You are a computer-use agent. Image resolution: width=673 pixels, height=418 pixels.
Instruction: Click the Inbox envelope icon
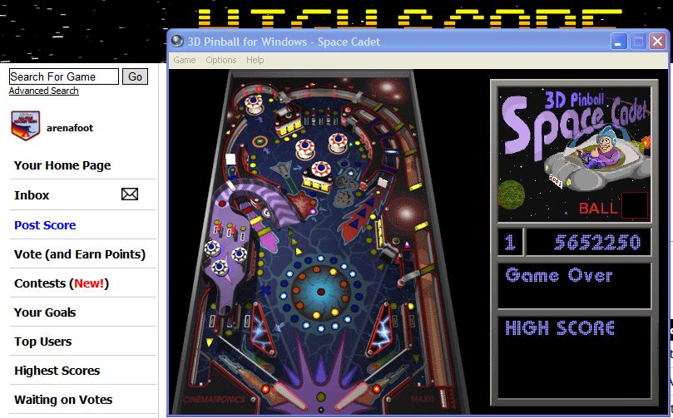click(130, 194)
